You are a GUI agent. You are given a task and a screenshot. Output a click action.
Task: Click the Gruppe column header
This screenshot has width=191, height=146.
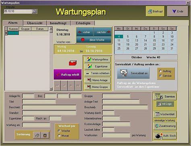25,29
